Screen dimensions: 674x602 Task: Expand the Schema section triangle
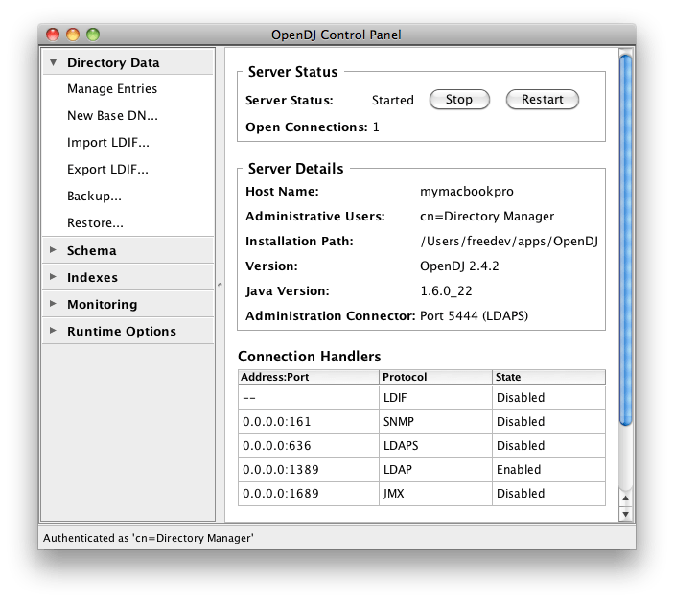(53, 249)
